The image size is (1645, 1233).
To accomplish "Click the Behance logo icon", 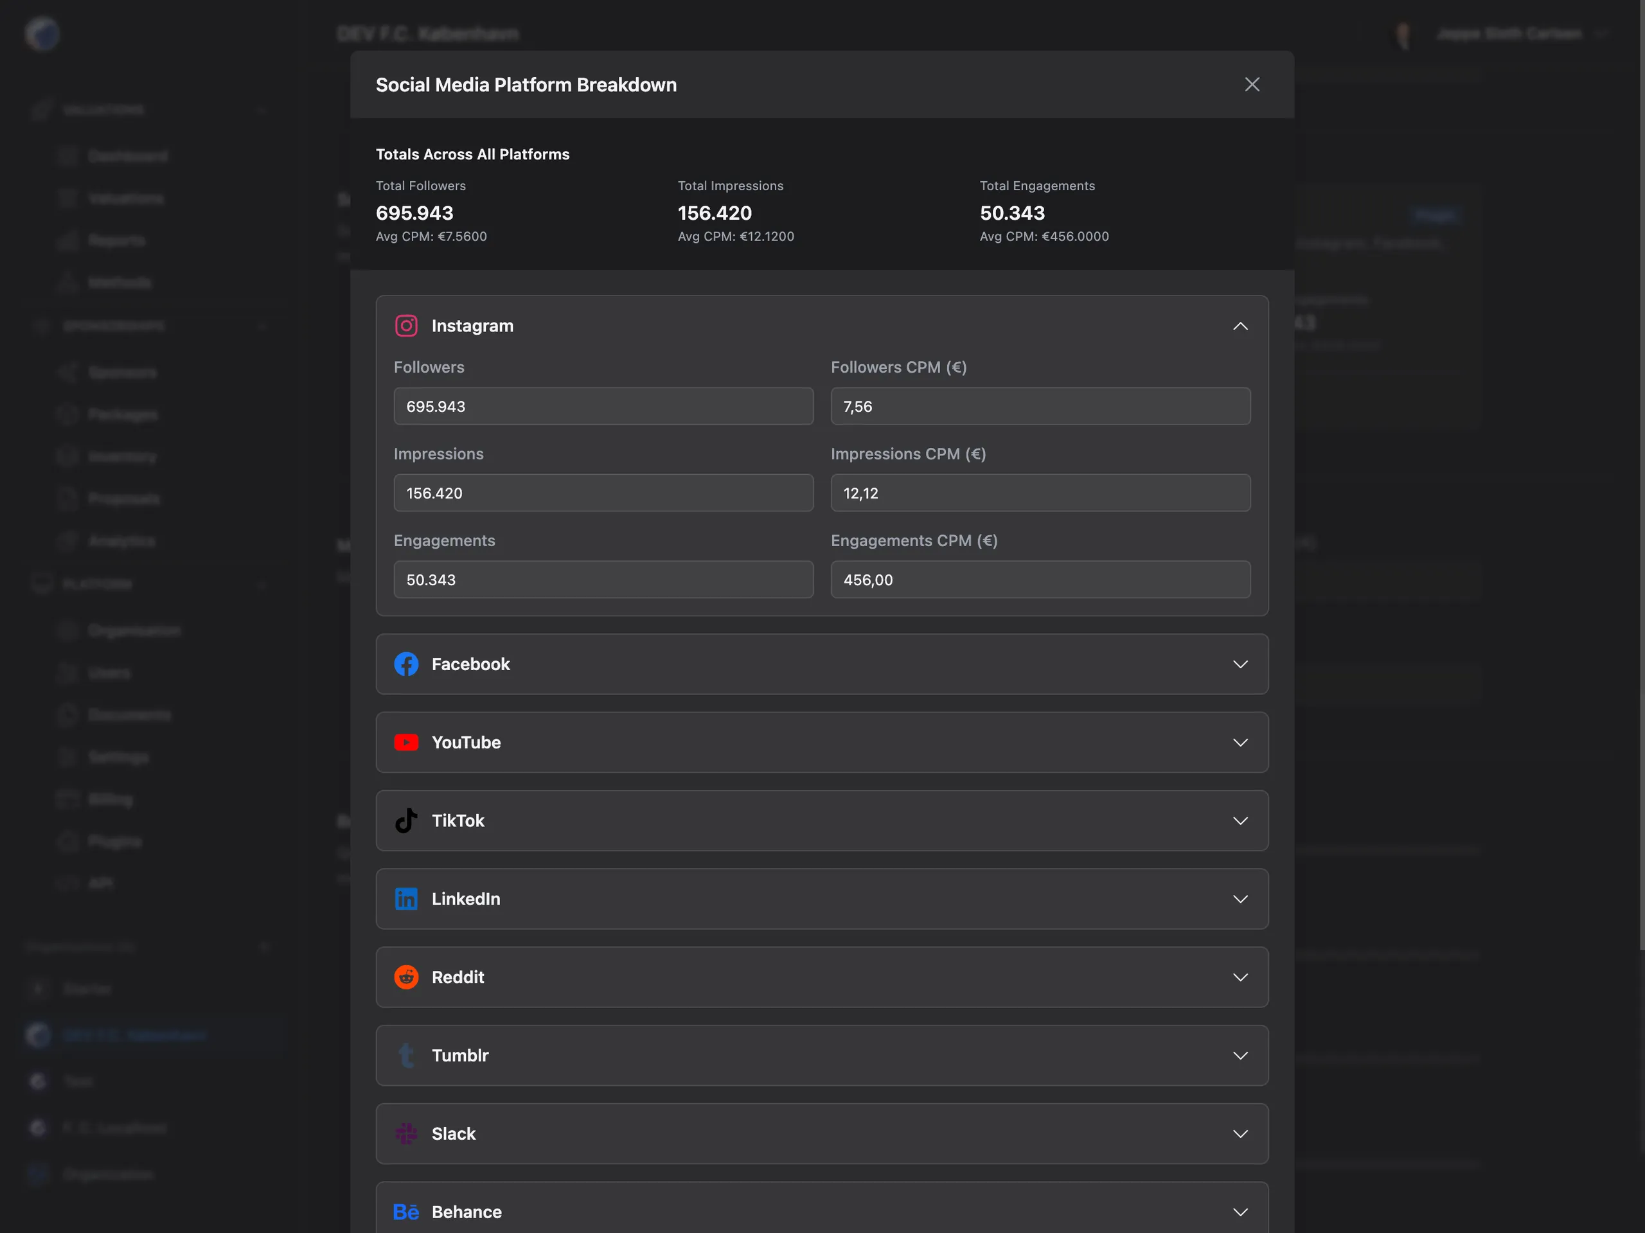I will (406, 1211).
